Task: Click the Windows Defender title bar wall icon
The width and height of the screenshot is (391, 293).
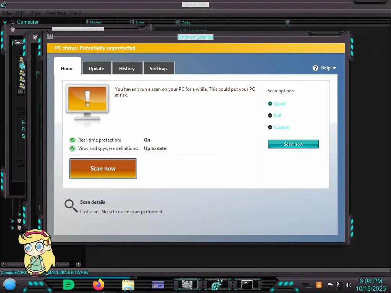Action: pyautogui.click(x=50, y=37)
